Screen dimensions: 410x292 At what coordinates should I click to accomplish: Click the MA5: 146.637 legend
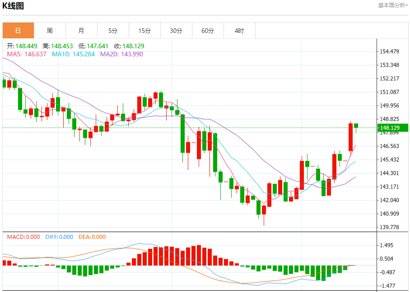27,54
